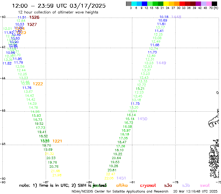Click the longitude axis label -78
Screen dimensions: 221x194
click(176, 182)
